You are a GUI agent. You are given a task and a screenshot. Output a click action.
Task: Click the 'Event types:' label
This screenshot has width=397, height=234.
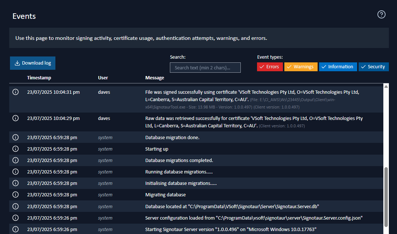pyautogui.click(x=270, y=57)
